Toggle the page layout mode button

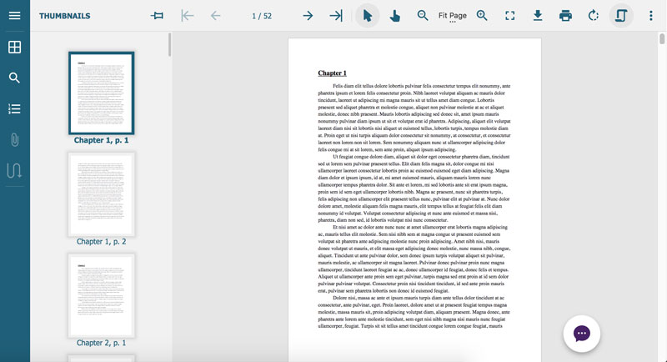621,16
